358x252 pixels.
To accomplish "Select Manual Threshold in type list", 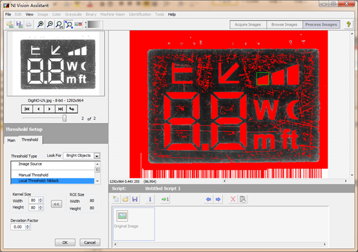I will [34, 175].
